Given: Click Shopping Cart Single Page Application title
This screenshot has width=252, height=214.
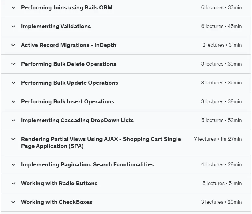Looking at the screenshot, I should (101, 142).
